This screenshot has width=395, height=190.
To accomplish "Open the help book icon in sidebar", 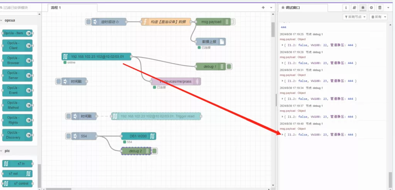I will (354, 7).
